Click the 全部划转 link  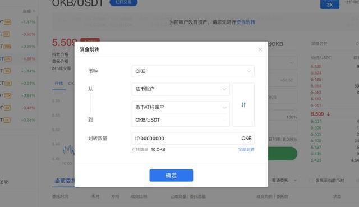pos(246,149)
